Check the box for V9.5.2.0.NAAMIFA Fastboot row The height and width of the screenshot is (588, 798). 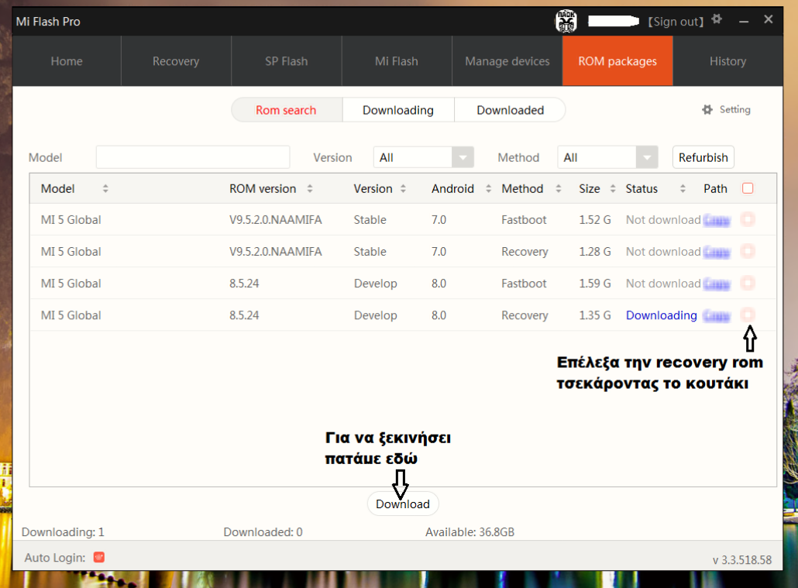click(x=748, y=220)
